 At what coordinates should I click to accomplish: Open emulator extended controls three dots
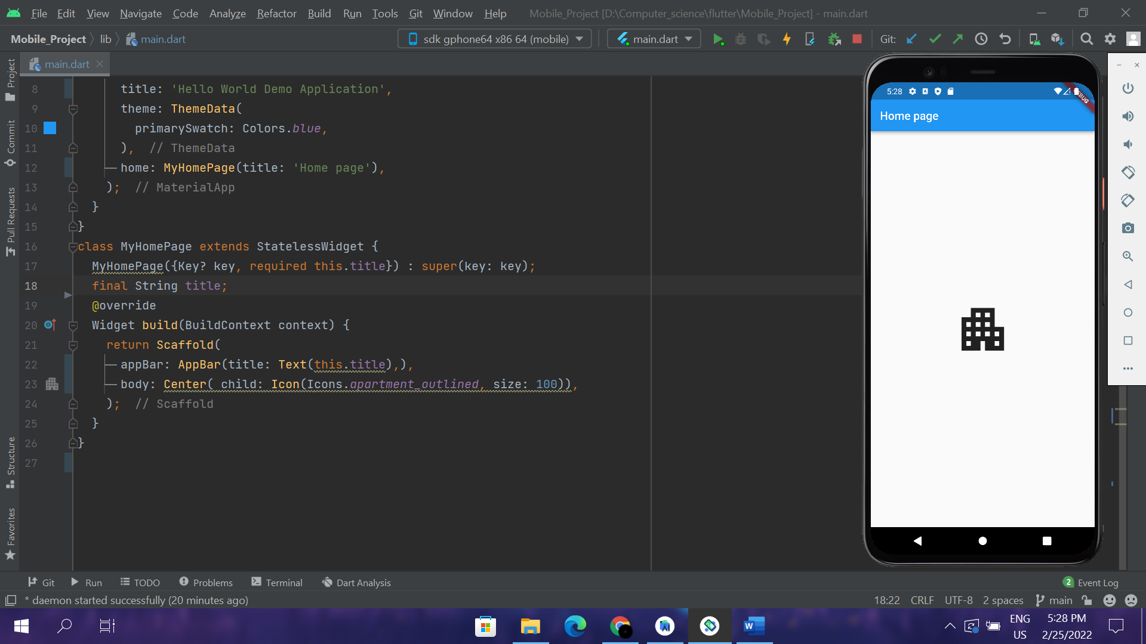tap(1128, 369)
